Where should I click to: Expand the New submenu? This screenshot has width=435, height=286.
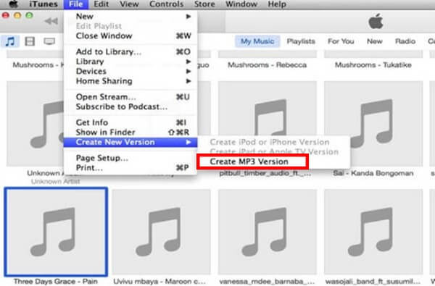[130, 17]
